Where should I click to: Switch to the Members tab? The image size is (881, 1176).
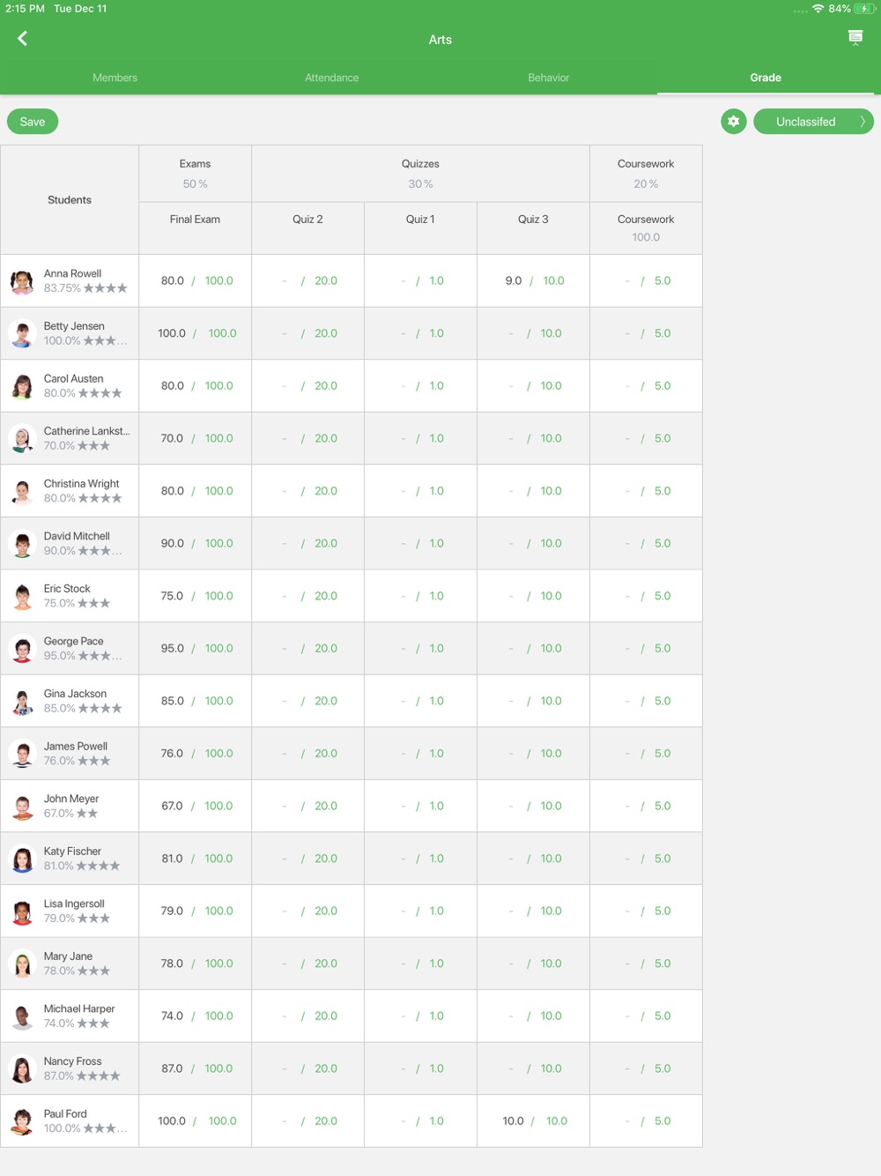[115, 78]
